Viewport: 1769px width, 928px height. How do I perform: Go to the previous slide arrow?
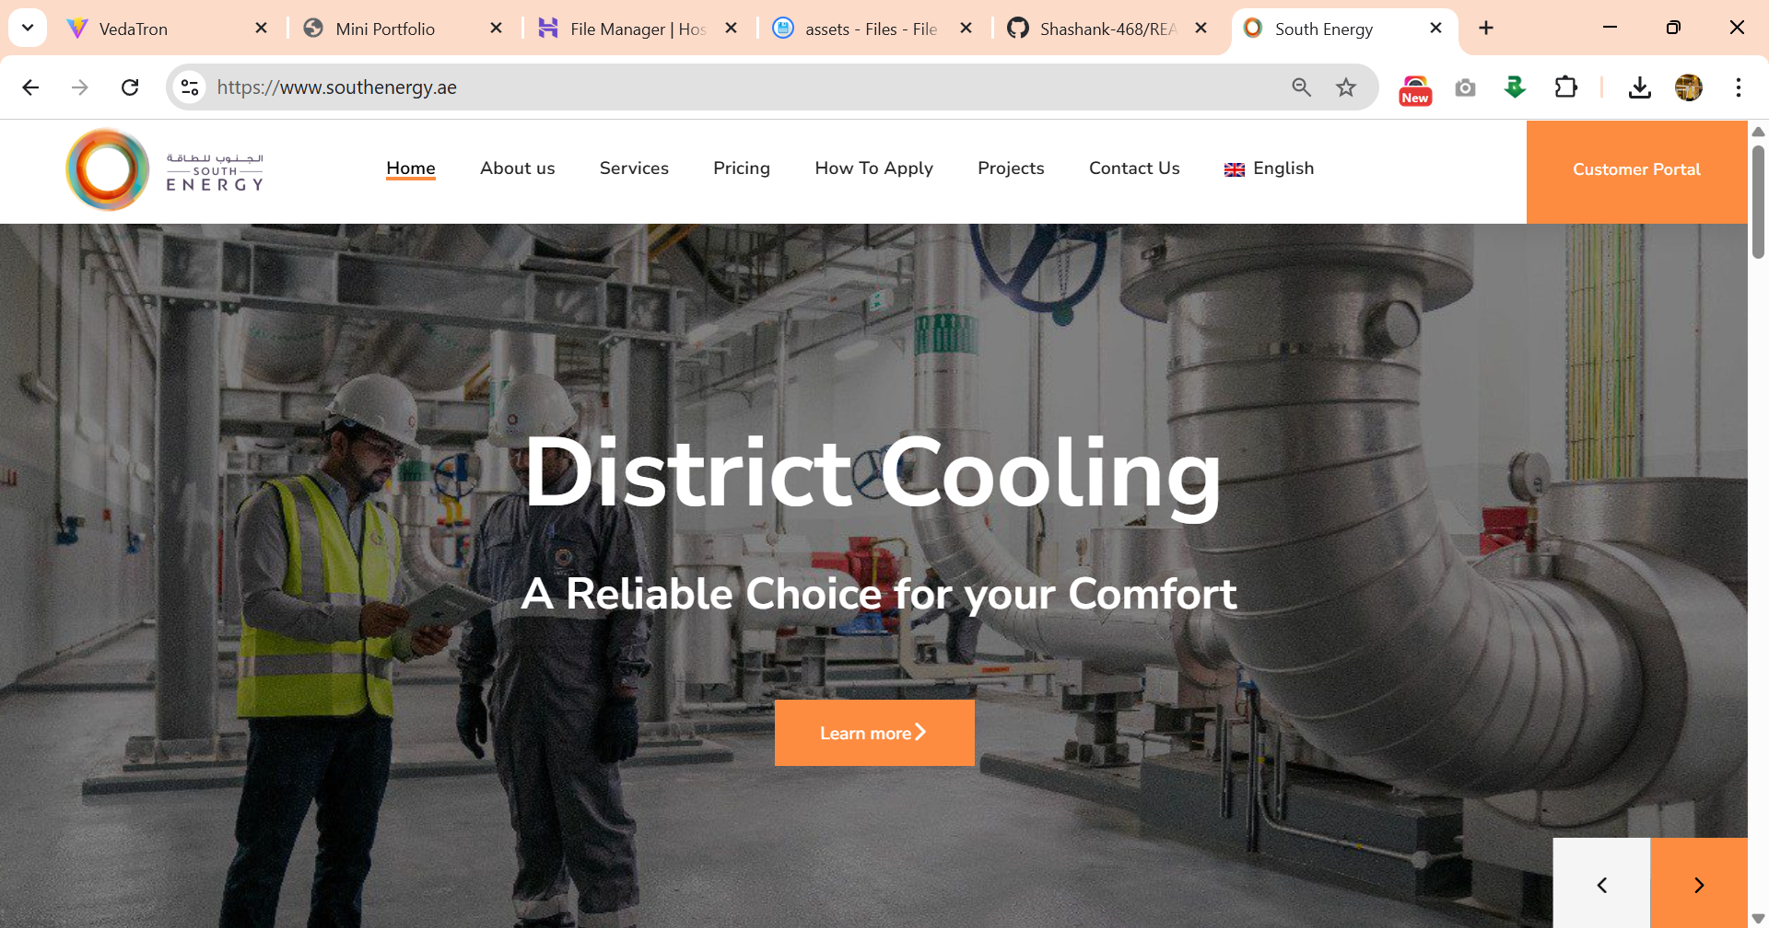pyautogui.click(x=1601, y=884)
